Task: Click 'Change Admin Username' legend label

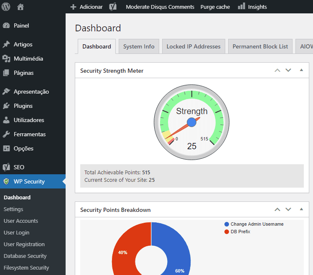Action: coord(257,224)
